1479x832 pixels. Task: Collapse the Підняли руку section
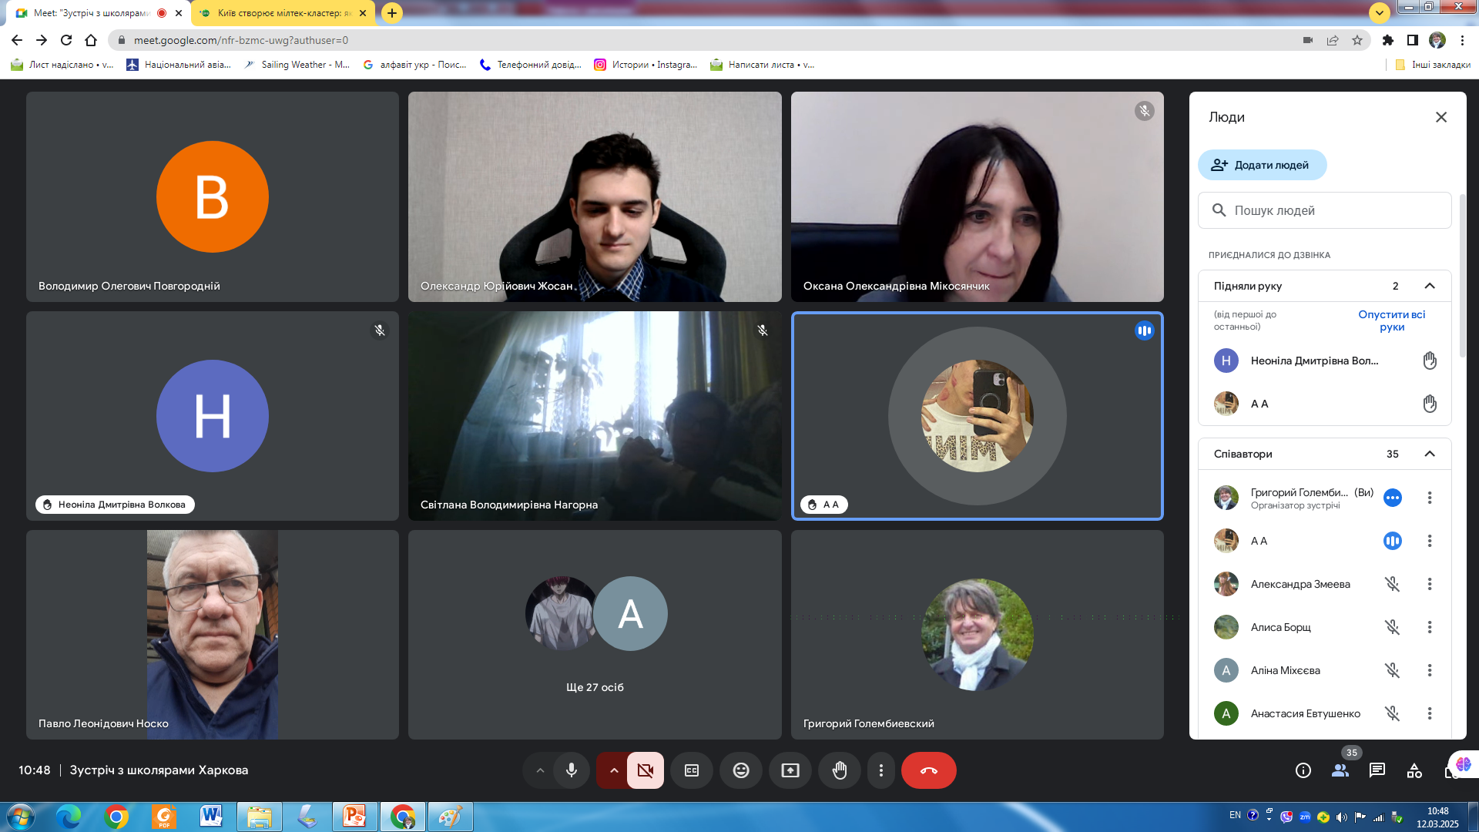point(1429,286)
